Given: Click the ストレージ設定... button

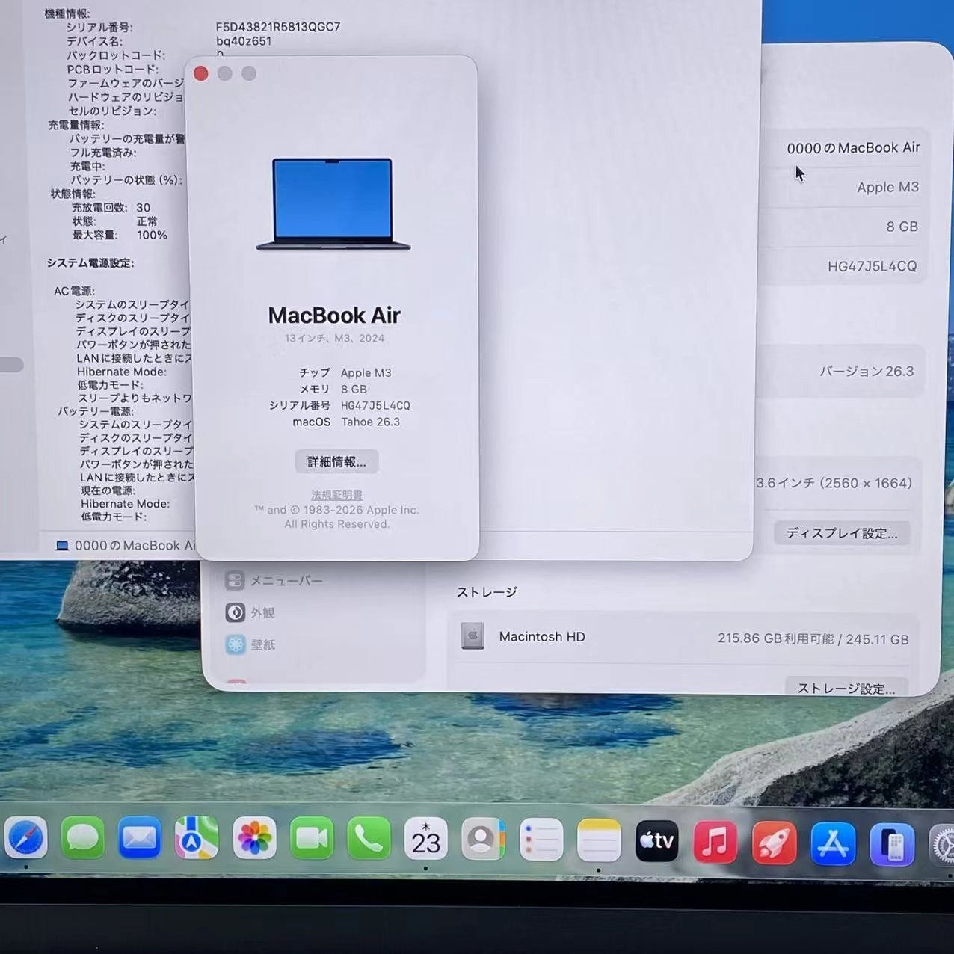Looking at the screenshot, I should pos(846,688).
